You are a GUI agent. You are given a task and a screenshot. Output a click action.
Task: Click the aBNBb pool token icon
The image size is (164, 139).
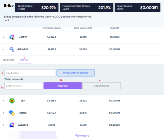tap(12, 113)
